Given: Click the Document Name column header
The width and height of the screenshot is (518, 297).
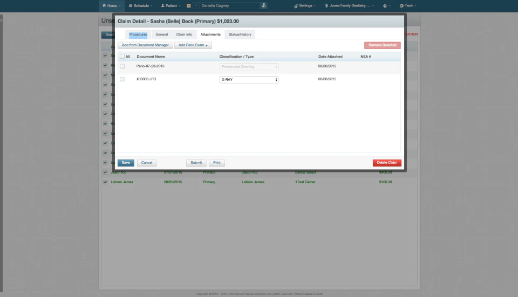Looking at the screenshot, I should [x=151, y=57].
